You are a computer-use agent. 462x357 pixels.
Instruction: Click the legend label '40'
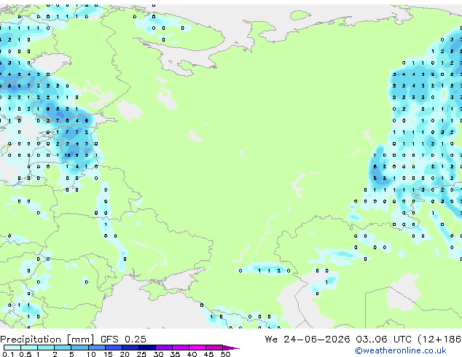tap(192, 354)
